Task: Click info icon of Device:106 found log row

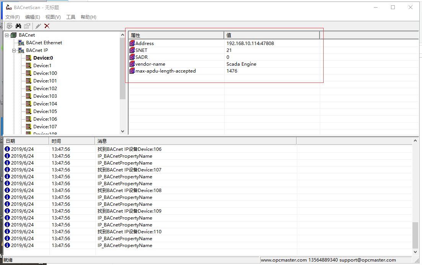Action: (7, 149)
